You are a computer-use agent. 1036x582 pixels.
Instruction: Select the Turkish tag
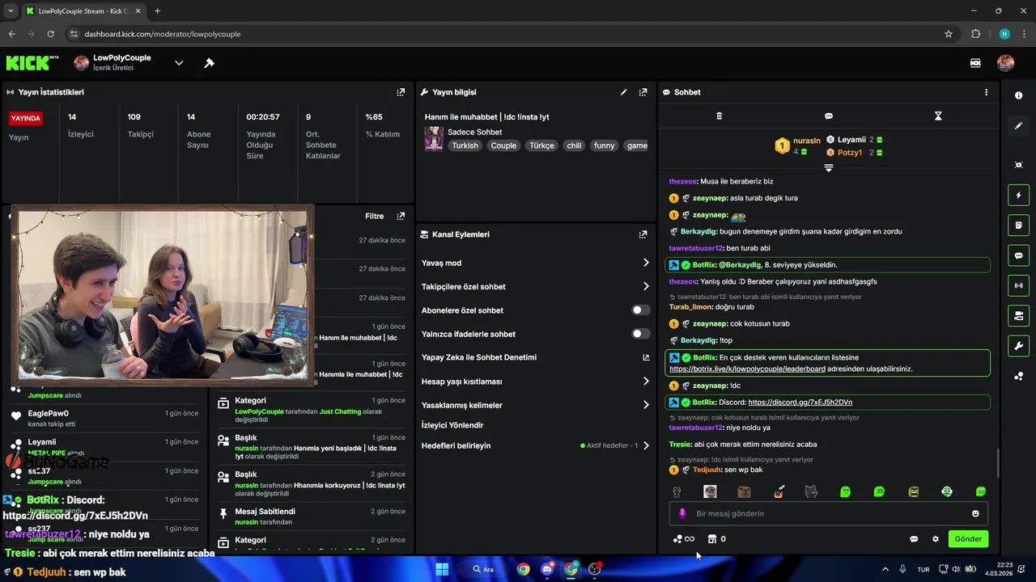click(465, 145)
